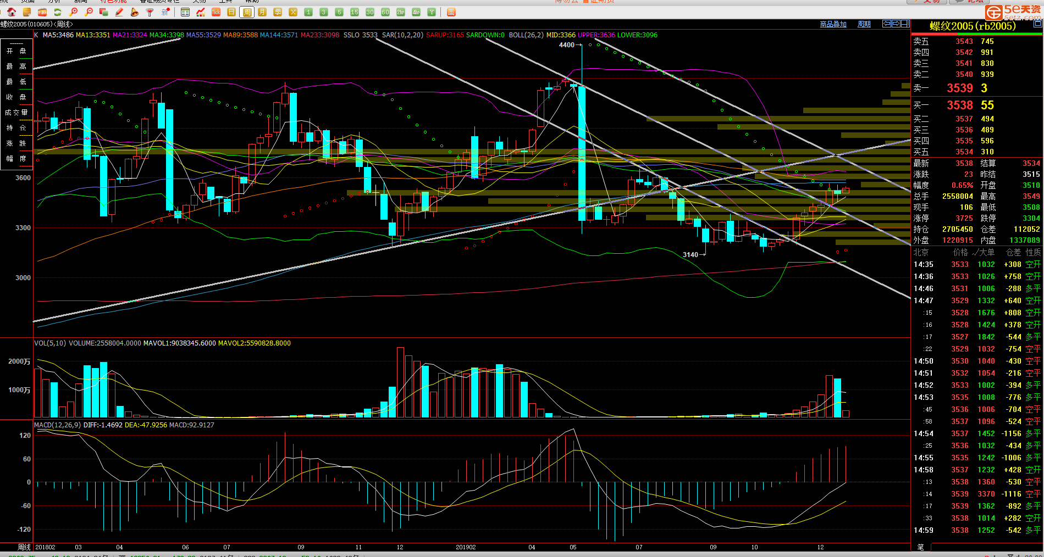1044x557 pixels.
Task: Click the MACD(12,26,9) indicator label
Action: click(58, 425)
